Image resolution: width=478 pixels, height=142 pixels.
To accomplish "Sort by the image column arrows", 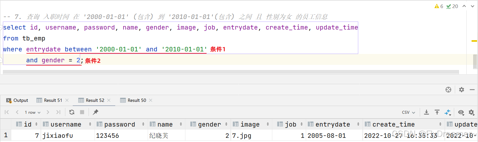I will (267, 124).
